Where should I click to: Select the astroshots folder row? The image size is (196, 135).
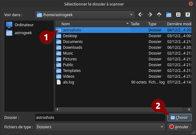(x=123, y=30)
